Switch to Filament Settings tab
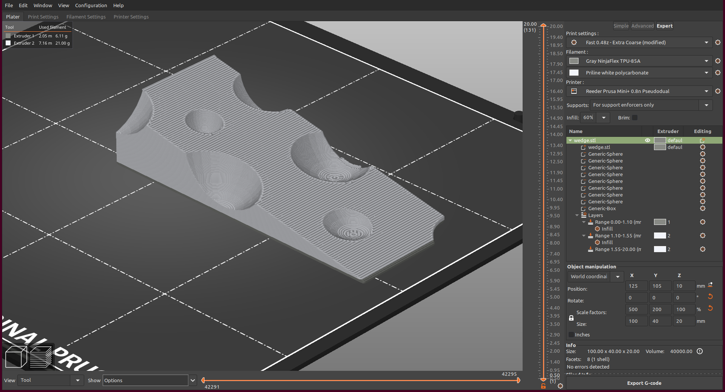Viewport: 725px width, 392px height. 86,17
